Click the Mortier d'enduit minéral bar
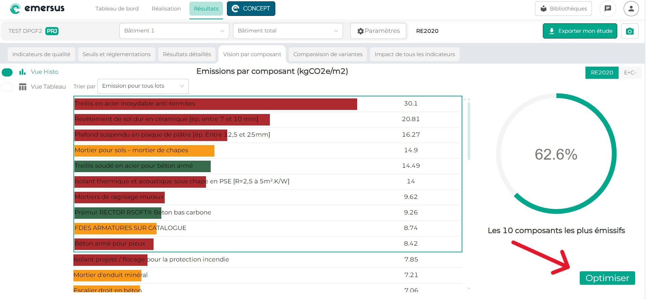The width and height of the screenshot is (646, 299). 107,276
